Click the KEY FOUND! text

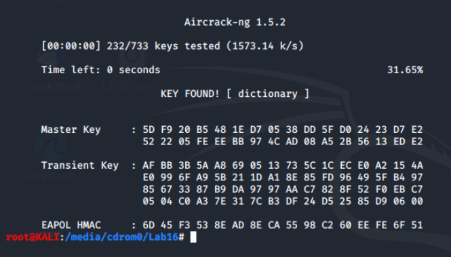tap(190, 94)
